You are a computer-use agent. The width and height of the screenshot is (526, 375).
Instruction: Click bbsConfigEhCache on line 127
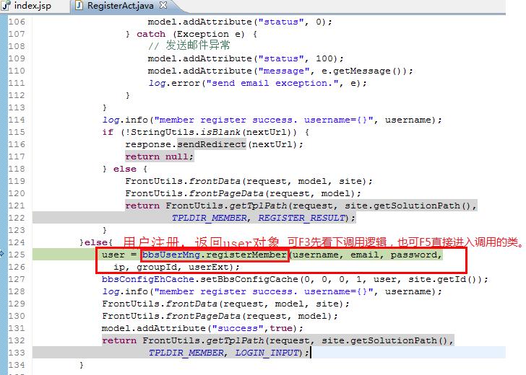[148, 279]
